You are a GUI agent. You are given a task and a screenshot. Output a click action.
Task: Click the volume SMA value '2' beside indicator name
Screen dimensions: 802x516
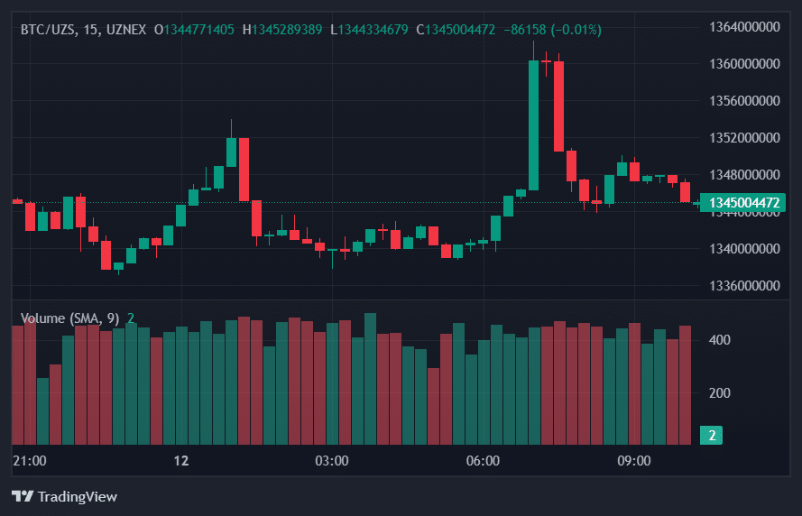(x=131, y=318)
